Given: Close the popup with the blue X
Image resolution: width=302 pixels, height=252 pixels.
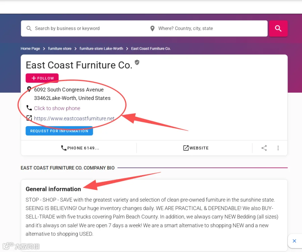Looking at the screenshot, I should point(294,241).
